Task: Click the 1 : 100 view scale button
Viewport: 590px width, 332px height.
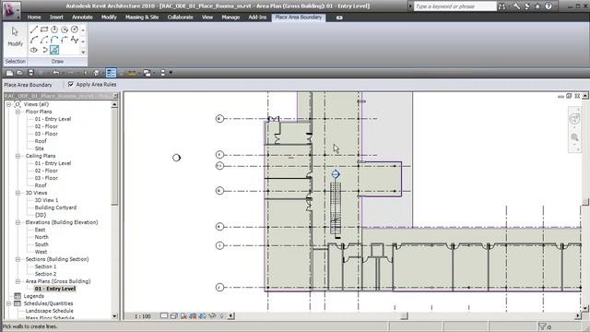Action: tap(143, 316)
